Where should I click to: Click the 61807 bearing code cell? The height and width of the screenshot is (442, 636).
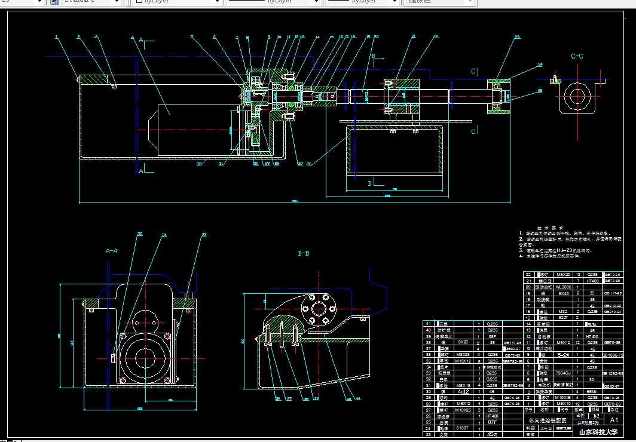pyautogui.click(x=463, y=428)
